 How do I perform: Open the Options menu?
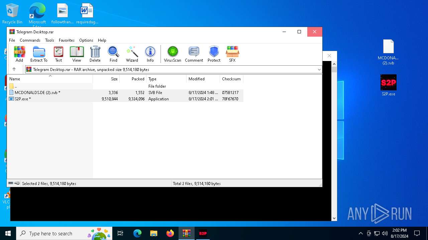[x=86, y=40]
